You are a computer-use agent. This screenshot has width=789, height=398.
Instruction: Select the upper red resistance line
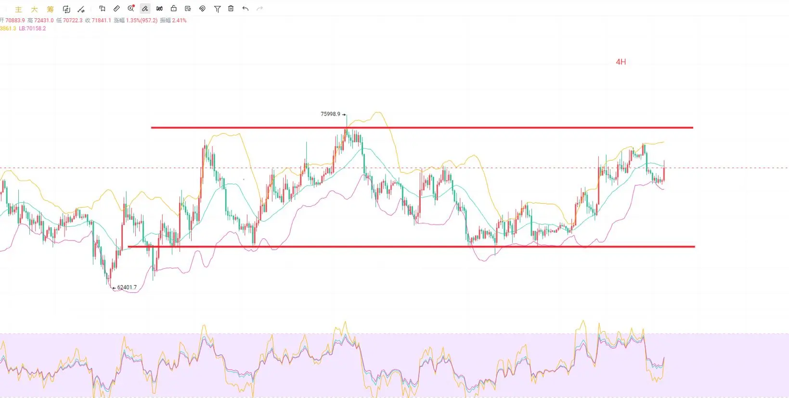pyautogui.click(x=422, y=127)
